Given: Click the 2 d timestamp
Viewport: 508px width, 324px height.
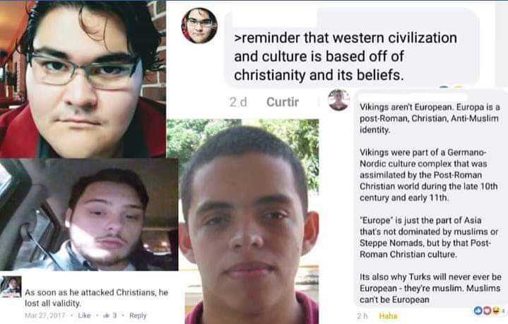Looking at the screenshot, I should point(238,102).
